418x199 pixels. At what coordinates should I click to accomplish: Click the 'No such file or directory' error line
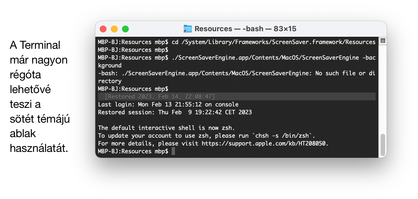point(237,77)
